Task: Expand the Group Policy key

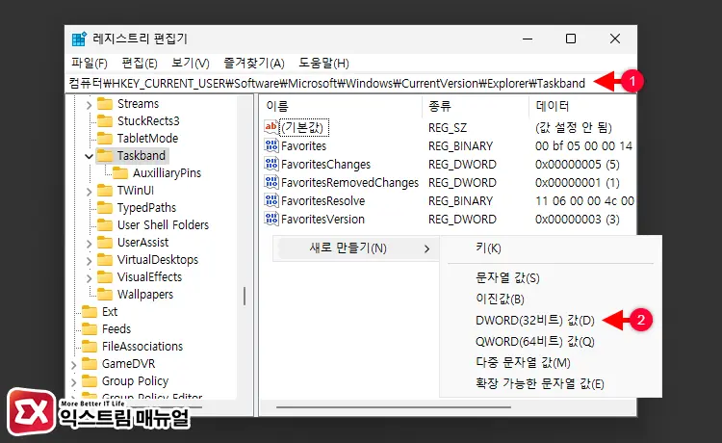Action: pos(74,382)
